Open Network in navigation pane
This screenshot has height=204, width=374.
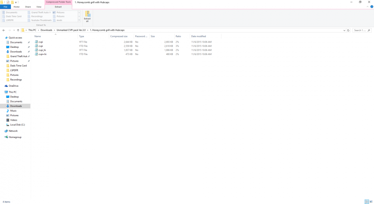tap(13, 131)
